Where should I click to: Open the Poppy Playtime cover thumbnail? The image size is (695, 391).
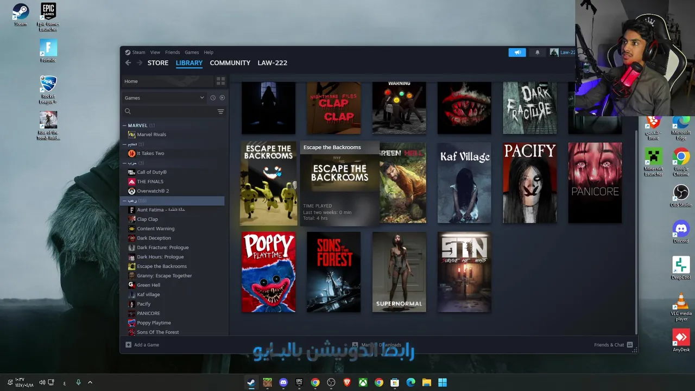point(269,272)
